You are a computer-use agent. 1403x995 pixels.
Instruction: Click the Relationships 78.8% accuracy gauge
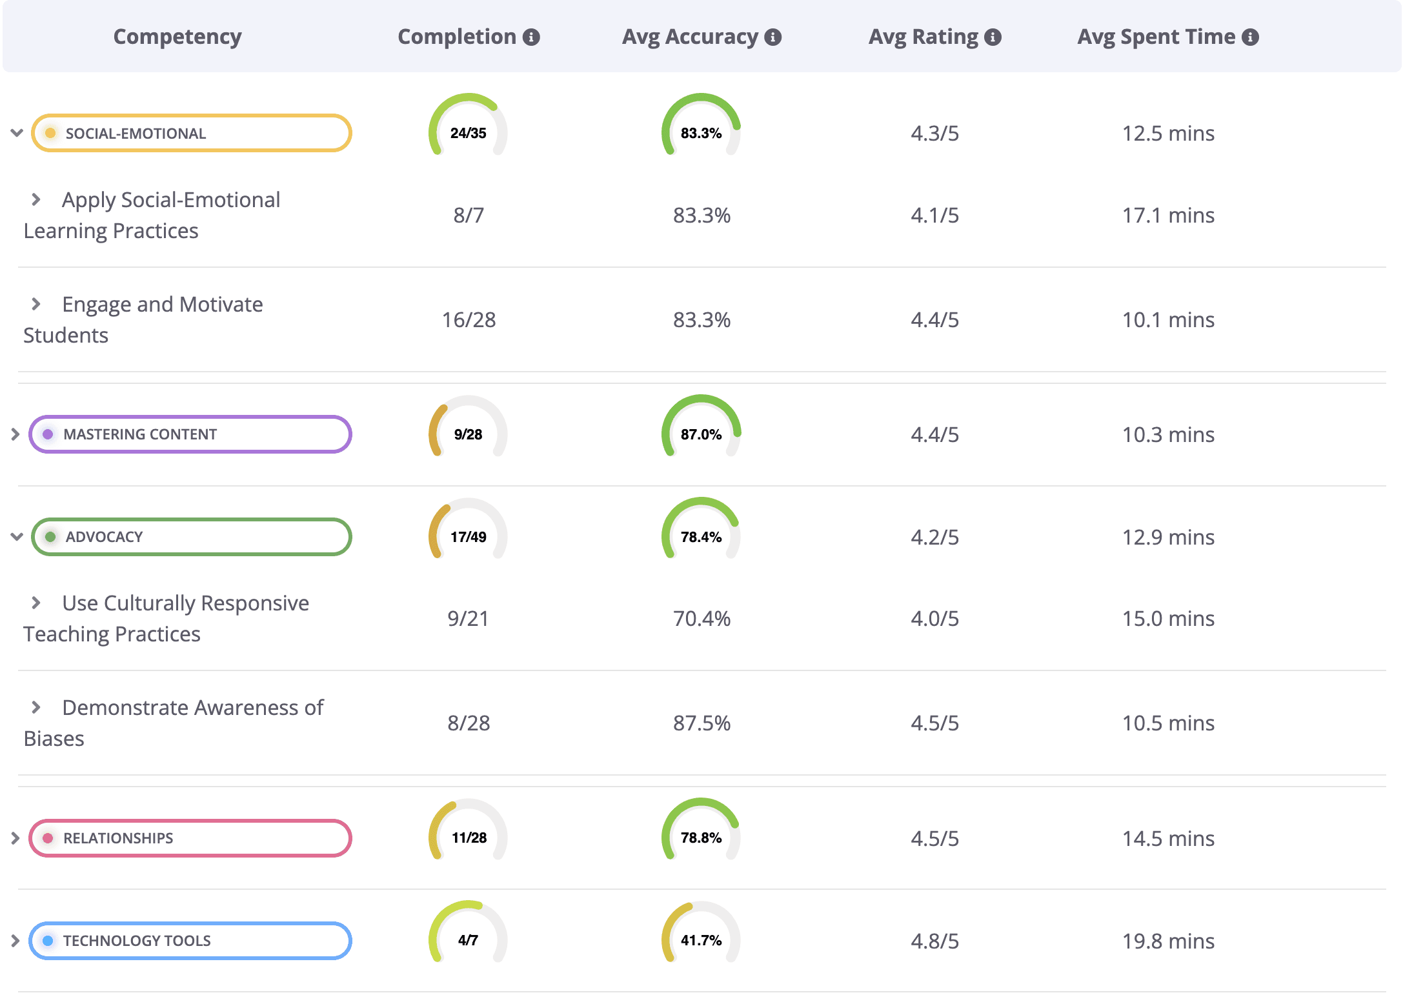tap(701, 832)
